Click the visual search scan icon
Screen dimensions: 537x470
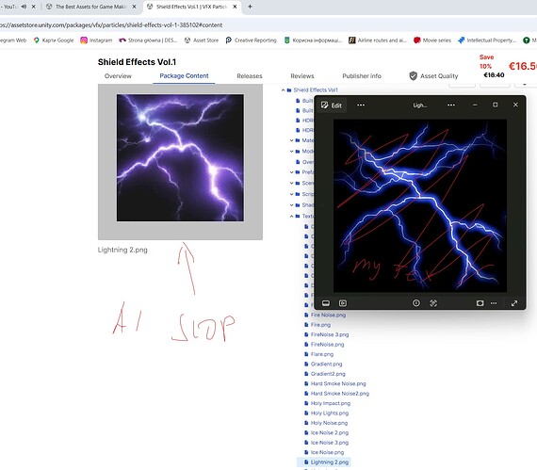point(433,303)
